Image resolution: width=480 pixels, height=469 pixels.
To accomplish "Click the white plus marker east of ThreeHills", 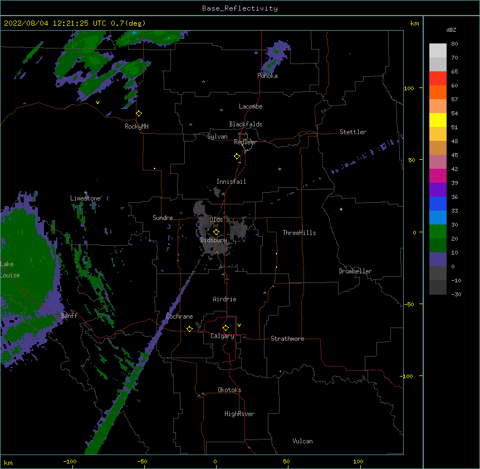I will 341,209.
